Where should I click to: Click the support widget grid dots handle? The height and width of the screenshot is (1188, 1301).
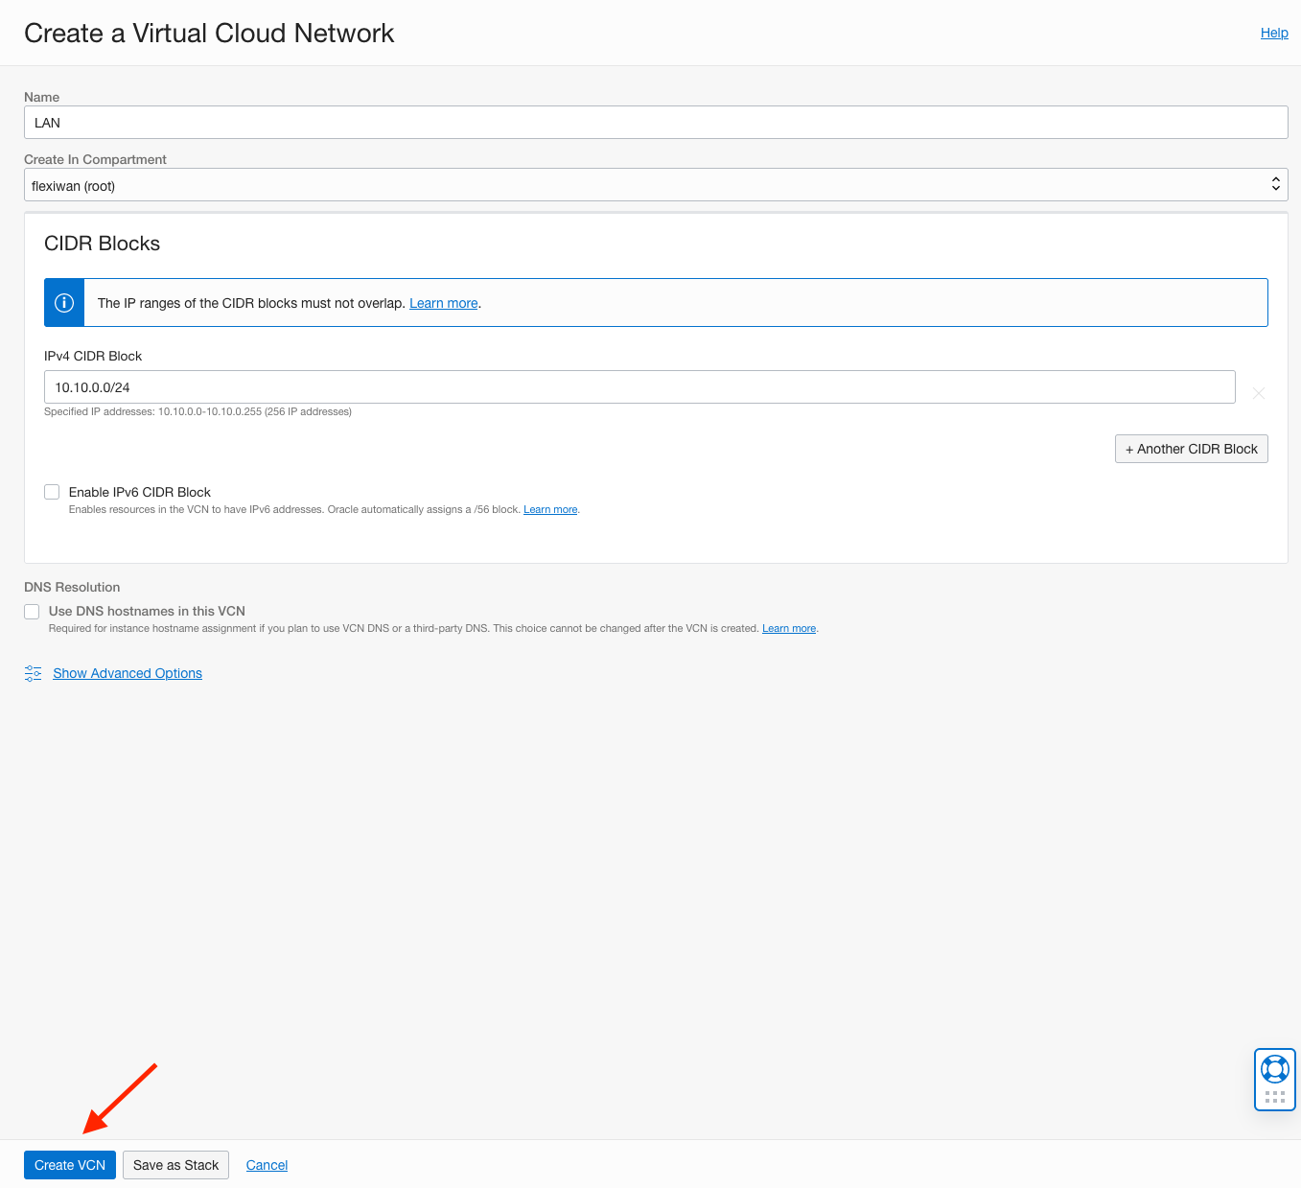coord(1274,1097)
